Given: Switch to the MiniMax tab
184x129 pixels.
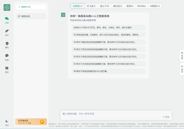Looking at the screenshot, I should click(141, 6).
